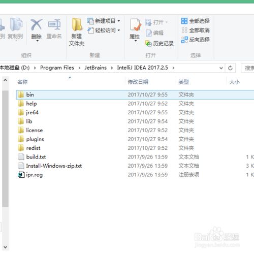This screenshot has height=254, width=254.
Task: Select the plugins folder icon
Action: [x=21, y=139]
